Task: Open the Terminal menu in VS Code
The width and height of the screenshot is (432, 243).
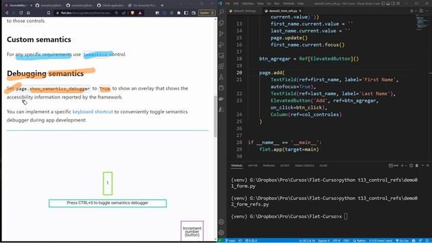Action: coord(288,3)
